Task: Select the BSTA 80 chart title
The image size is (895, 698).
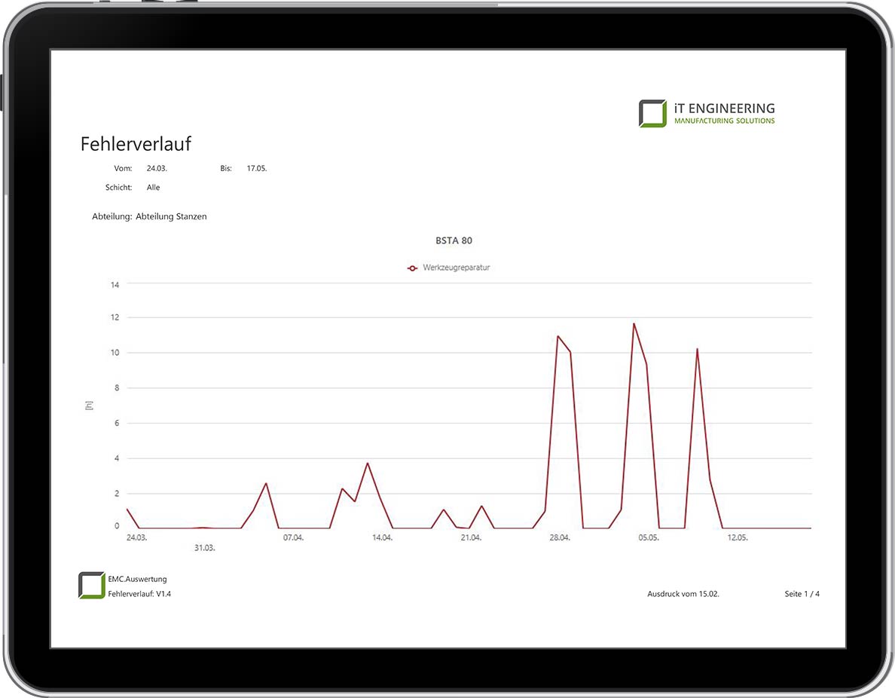Action: click(x=454, y=240)
